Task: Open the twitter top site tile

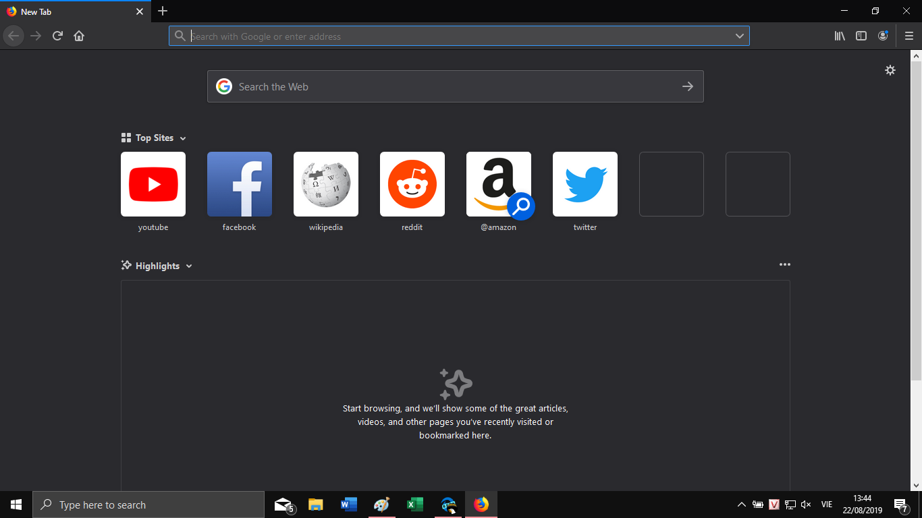Action: (585, 184)
